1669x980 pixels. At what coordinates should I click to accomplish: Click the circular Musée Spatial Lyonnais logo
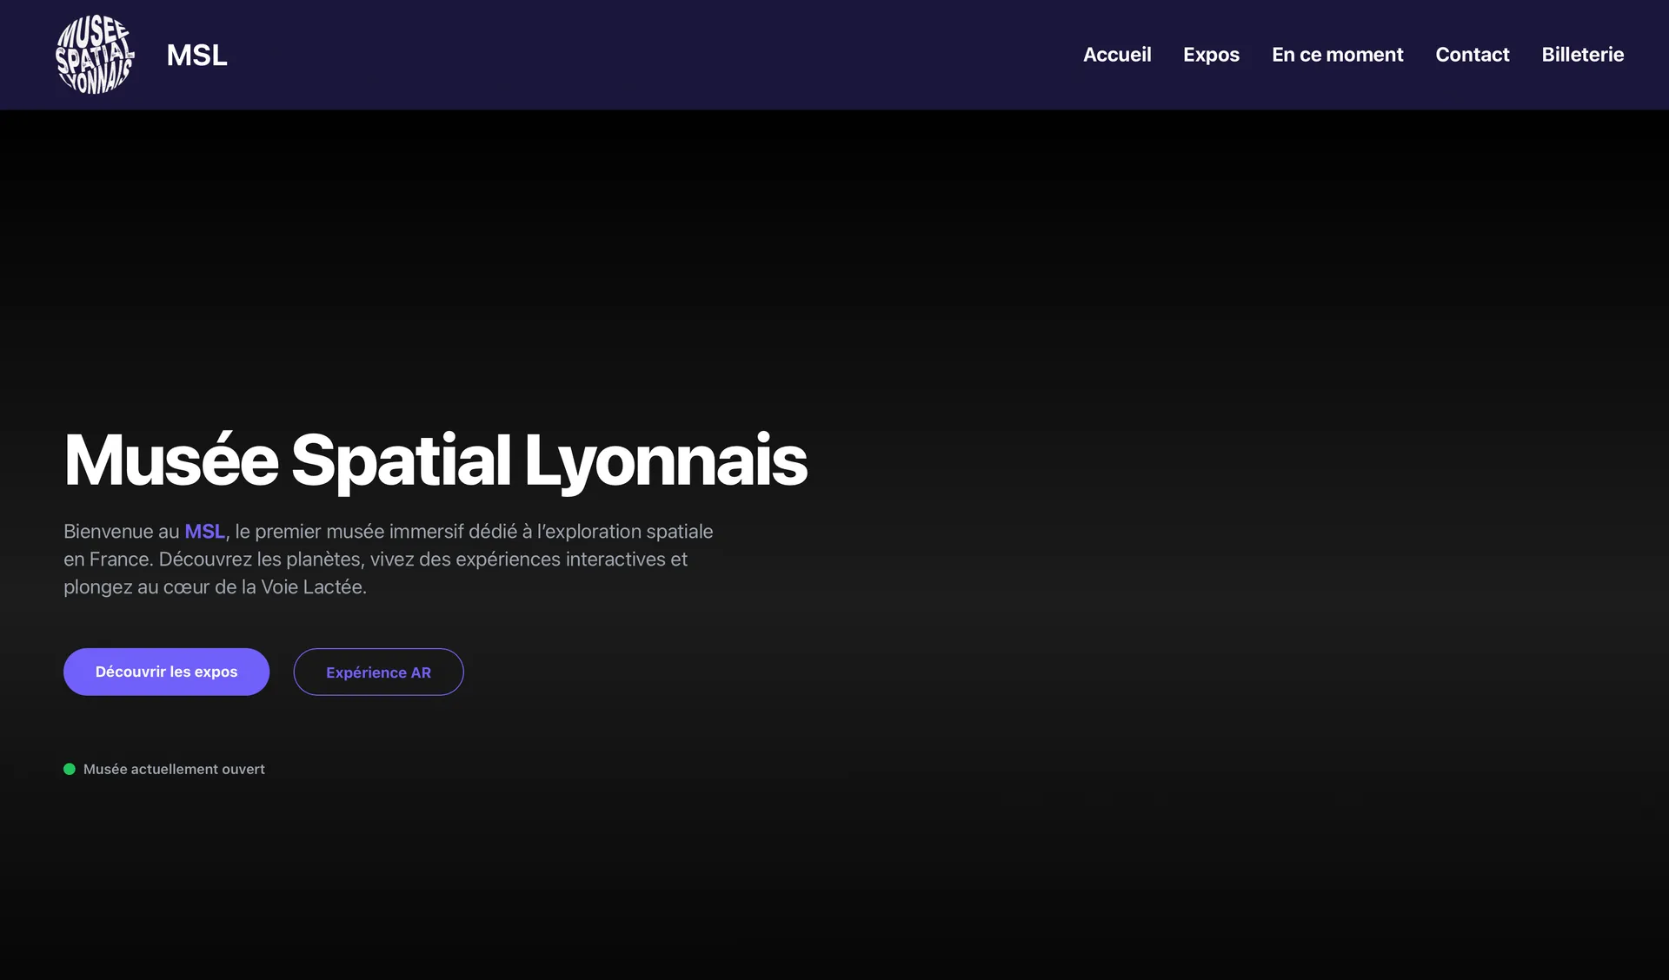point(95,55)
